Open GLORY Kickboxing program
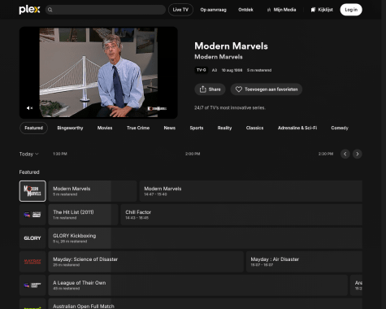Viewport: 386px width, 309px height. tap(206, 238)
